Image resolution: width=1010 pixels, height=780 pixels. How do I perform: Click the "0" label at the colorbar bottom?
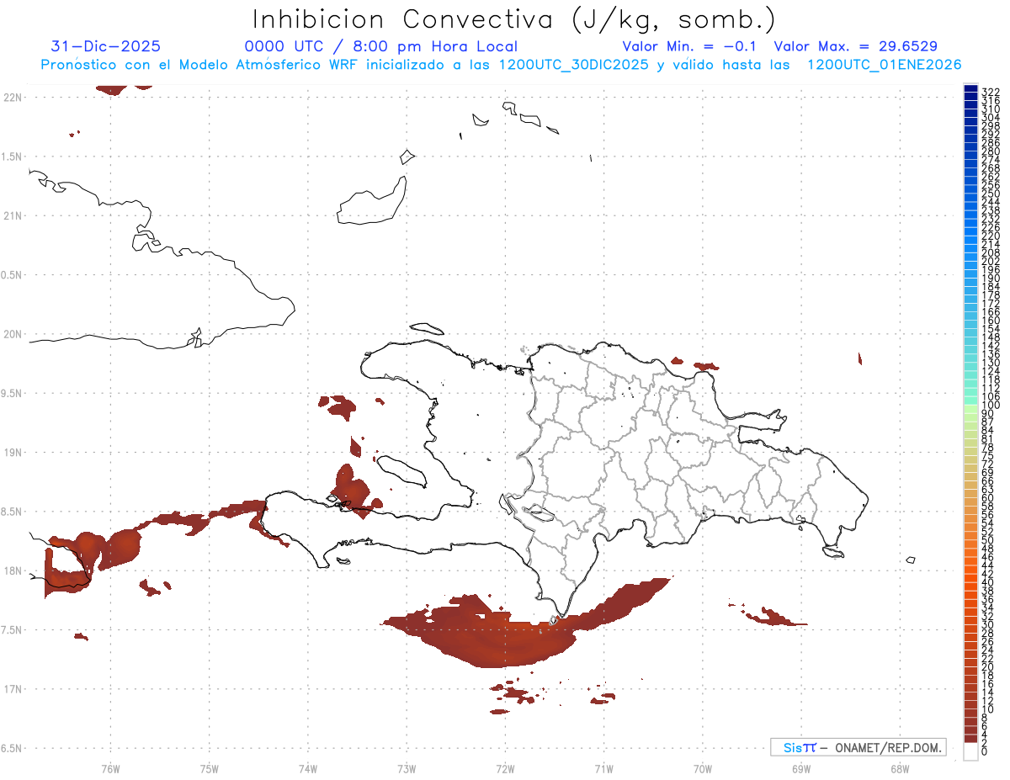click(985, 751)
